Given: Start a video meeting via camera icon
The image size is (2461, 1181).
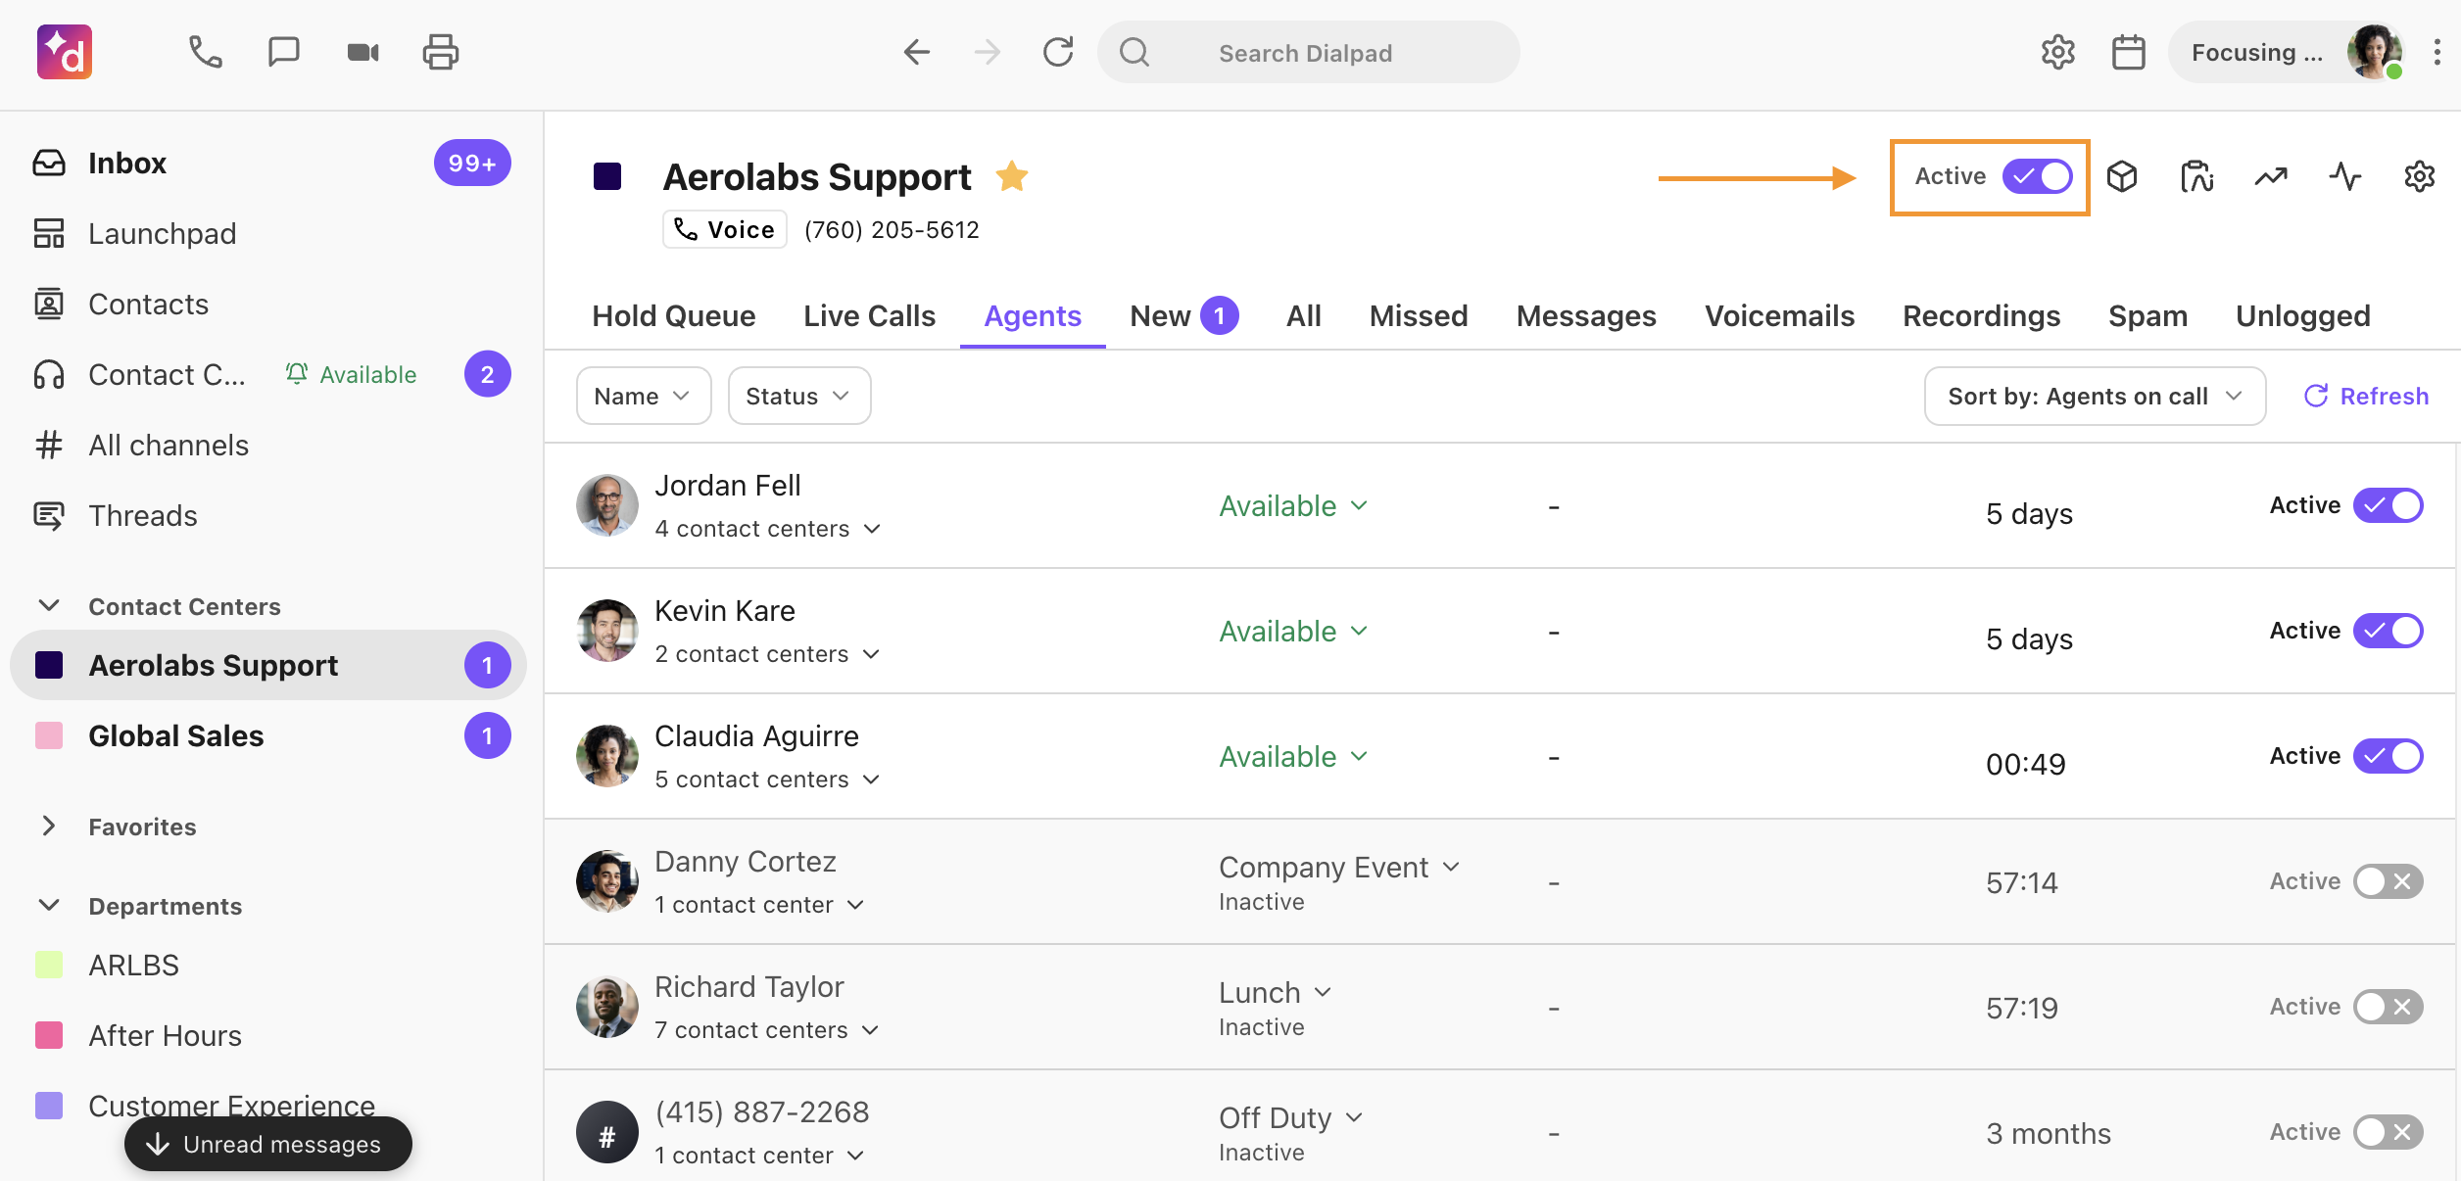Looking at the screenshot, I should coord(363,52).
